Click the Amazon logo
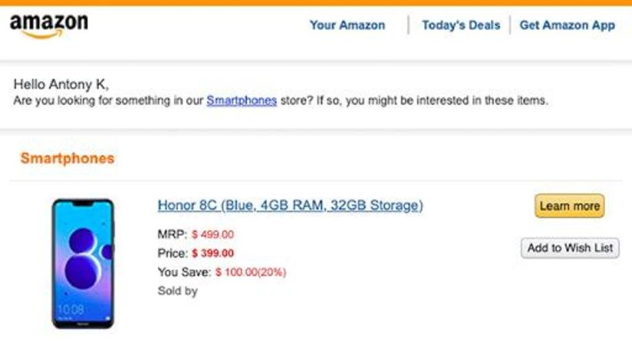 [x=49, y=26]
